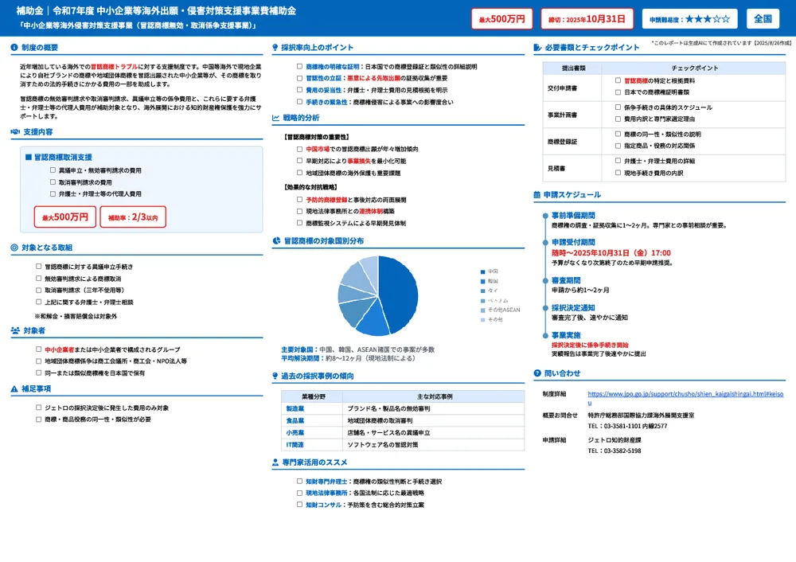Tick 中国市場での冒認商標出願 checkbox
The height and width of the screenshot is (562, 796).
point(299,149)
